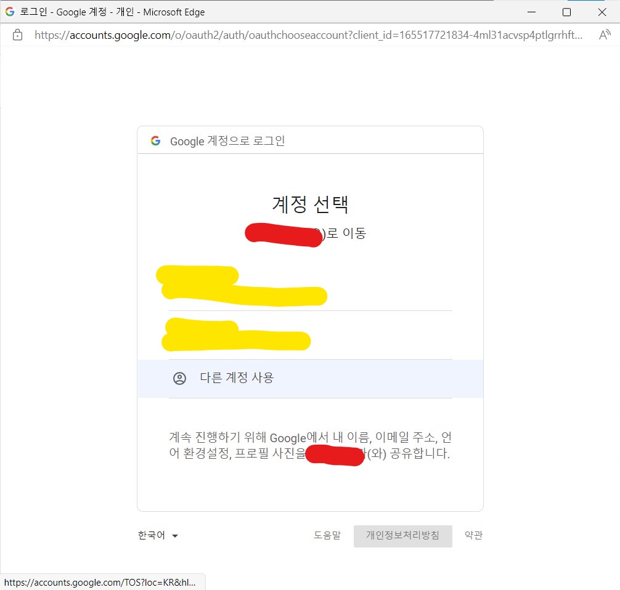The height and width of the screenshot is (590, 620).
Task: Click the URL in the address bar
Action: 308,35
